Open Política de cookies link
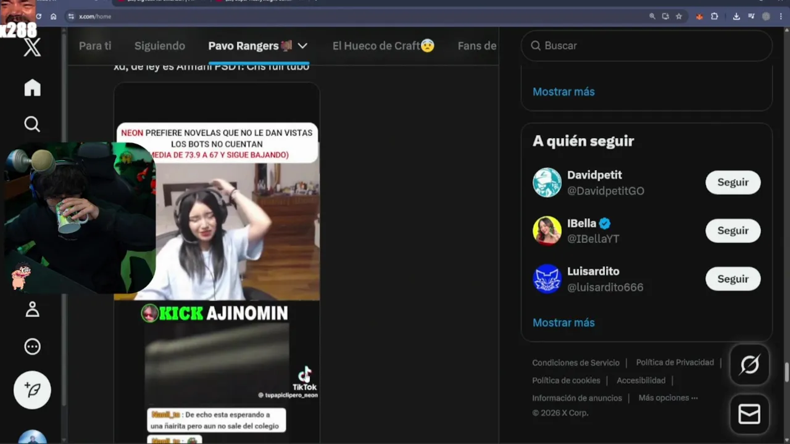 566,380
